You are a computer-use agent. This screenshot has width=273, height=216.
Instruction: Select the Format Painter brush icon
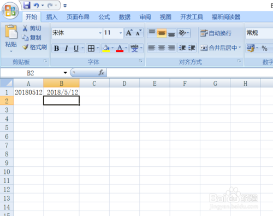tap(25, 47)
